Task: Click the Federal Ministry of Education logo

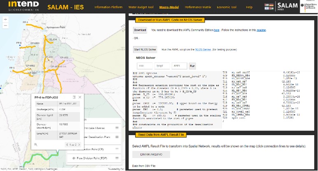Action: (309, 6)
